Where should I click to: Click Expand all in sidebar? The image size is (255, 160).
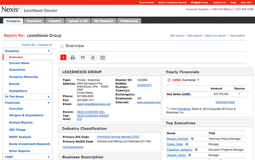(x=28, y=45)
